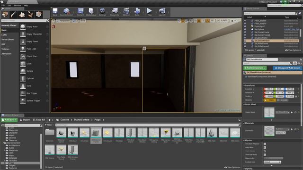Select Foliage mode leaf icon

30,15
